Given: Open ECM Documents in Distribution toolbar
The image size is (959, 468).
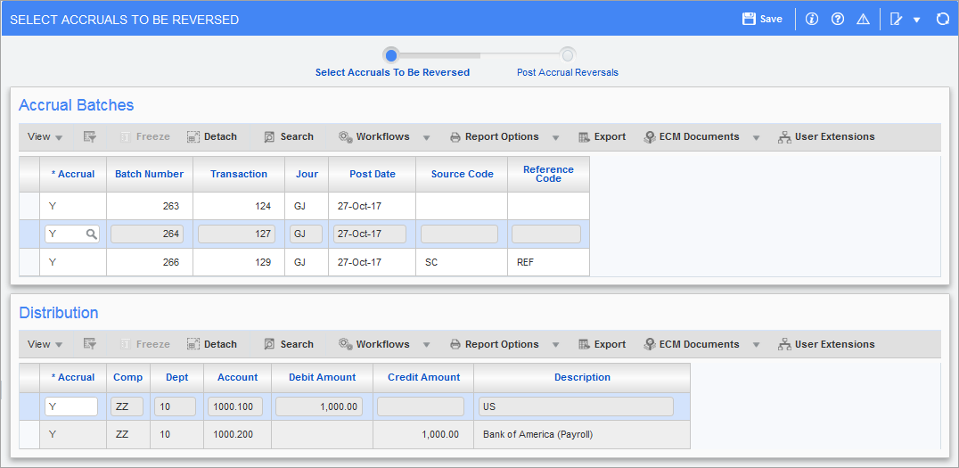Looking at the screenshot, I should (692, 344).
